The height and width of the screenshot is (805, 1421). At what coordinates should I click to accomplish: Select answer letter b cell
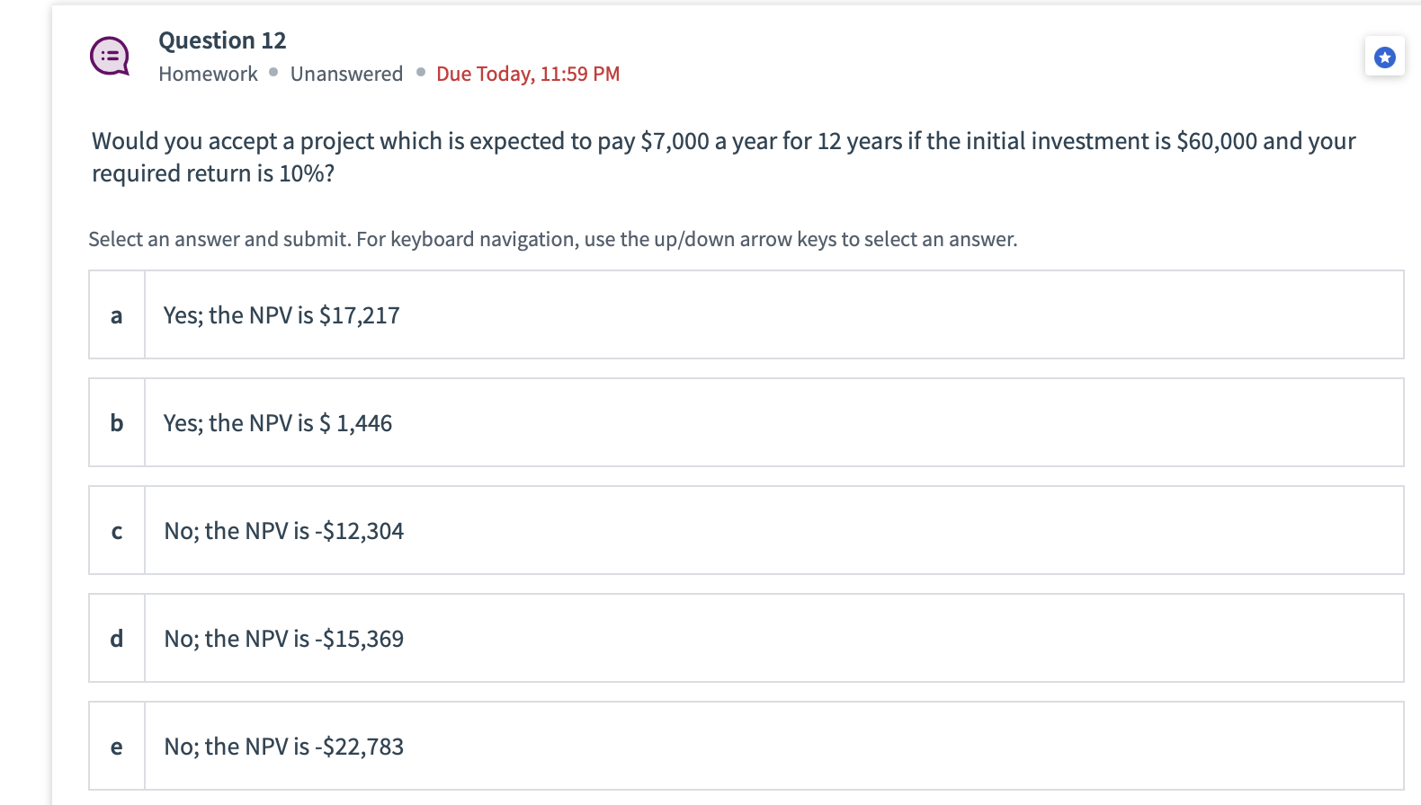(117, 423)
